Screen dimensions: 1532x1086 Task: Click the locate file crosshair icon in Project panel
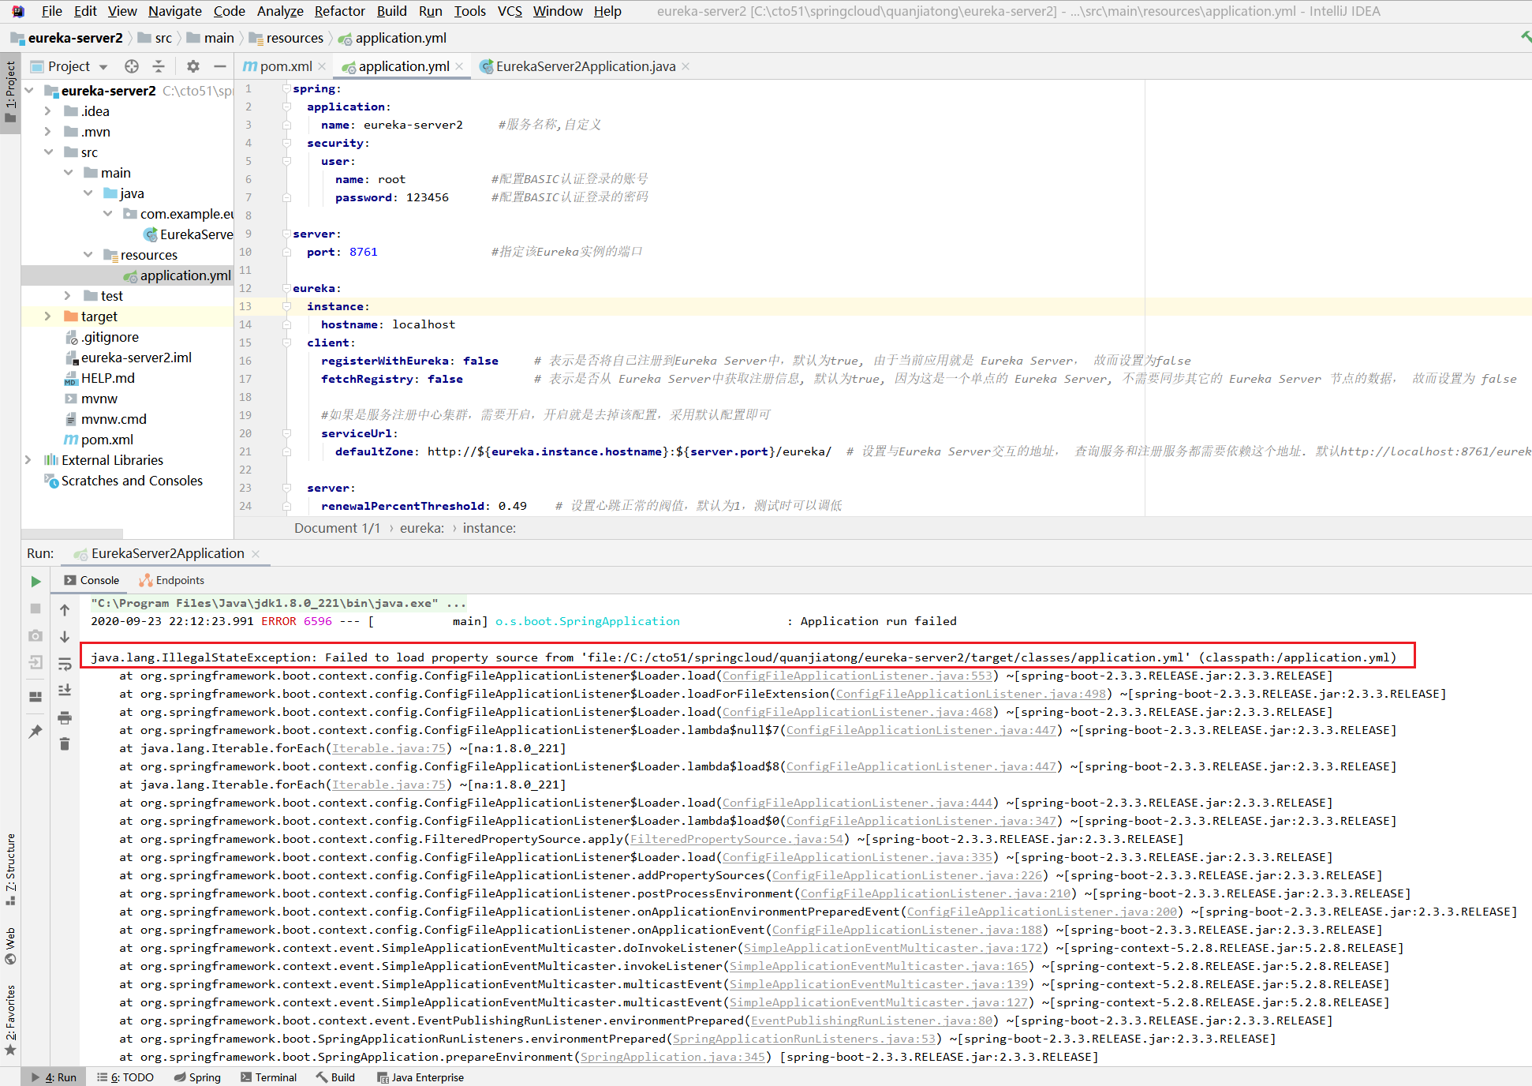point(132,66)
